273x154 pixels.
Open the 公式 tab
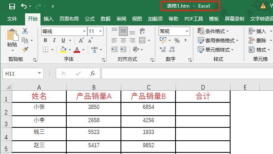pyautogui.click(x=90, y=19)
